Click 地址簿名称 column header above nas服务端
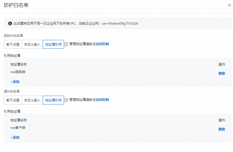 click(19, 65)
